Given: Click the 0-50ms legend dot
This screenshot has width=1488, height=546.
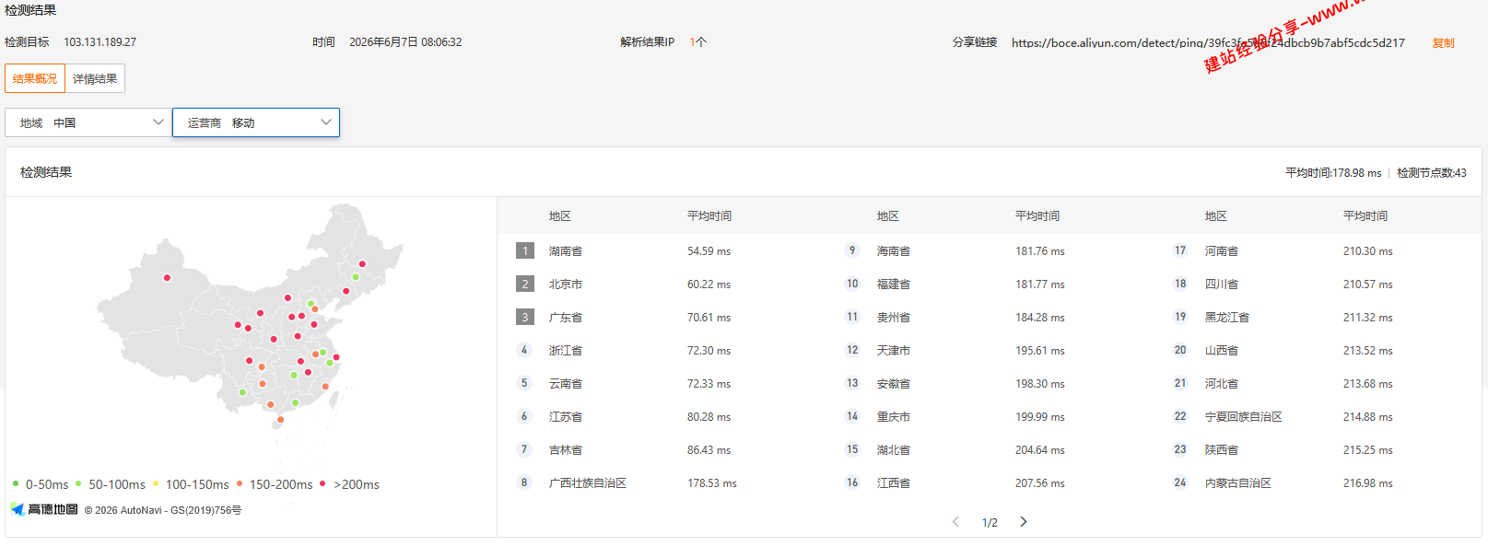Looking at the screenshot, I should coord(16,483).
